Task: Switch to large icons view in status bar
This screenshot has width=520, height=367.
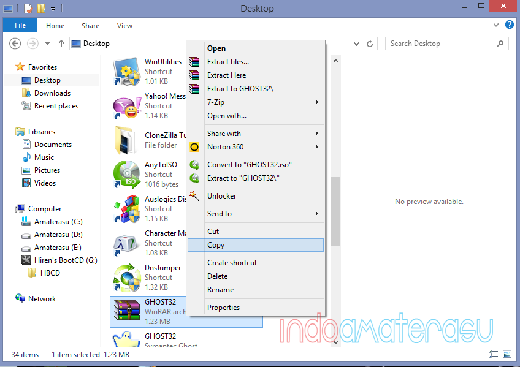Action: coord(507,354)
